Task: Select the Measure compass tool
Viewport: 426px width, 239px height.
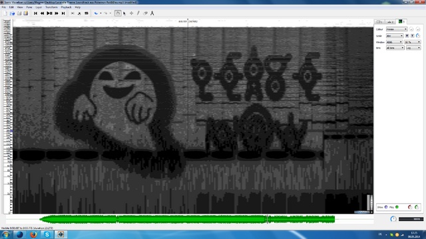Action: (152, 13)
